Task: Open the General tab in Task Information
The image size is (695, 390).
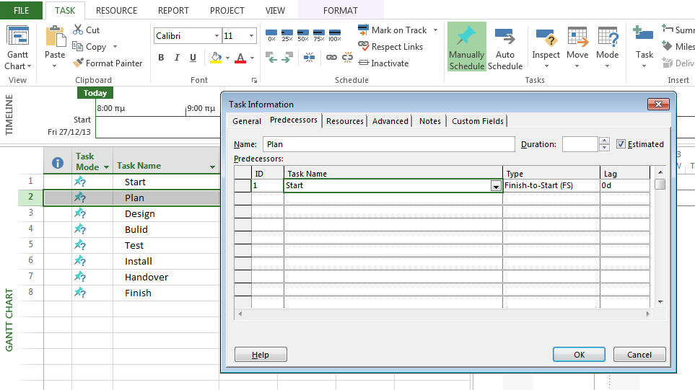Action: 247,121
